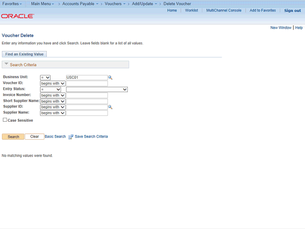The height and width of the screenshot is (229, 305).
Task: Click the Supplier ID input field
Action: click(x=87, y=107)
